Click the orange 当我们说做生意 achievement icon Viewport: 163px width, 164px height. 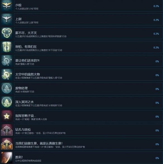pos(7,144)
